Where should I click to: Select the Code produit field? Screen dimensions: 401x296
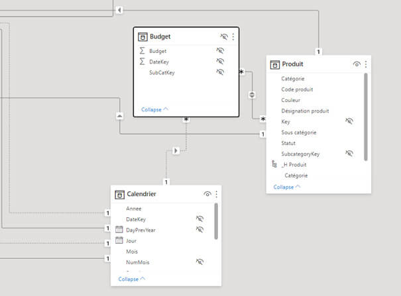coord(297,89)
